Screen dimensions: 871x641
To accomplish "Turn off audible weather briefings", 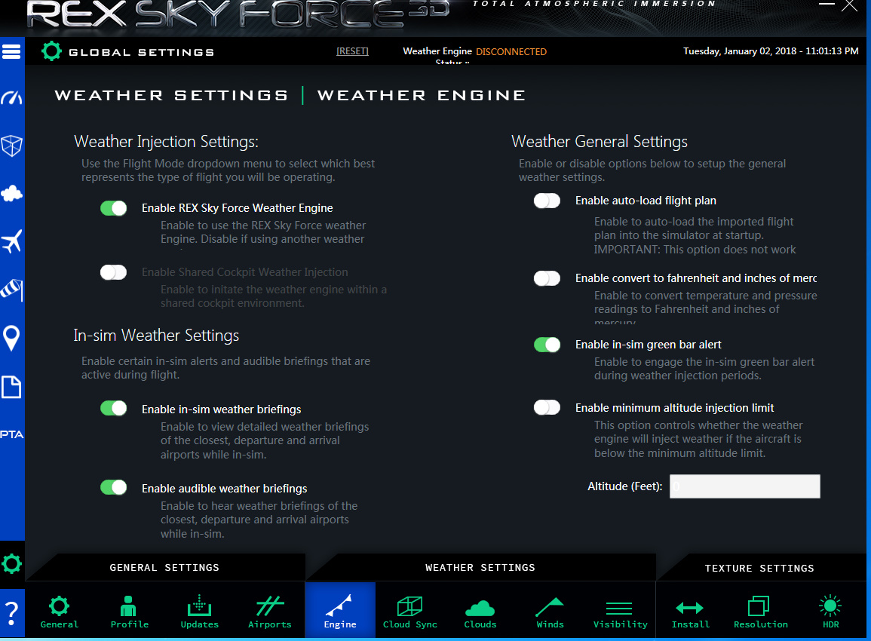I will tap(113, 488).
